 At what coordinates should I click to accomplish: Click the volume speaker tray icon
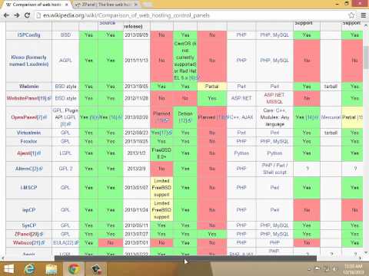point(336,268)
